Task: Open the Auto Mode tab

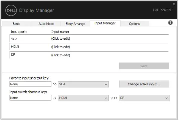Action: pyautogui.click(x=46, y=24)
